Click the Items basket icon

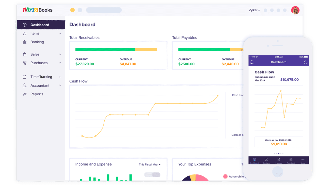[25, 33]
